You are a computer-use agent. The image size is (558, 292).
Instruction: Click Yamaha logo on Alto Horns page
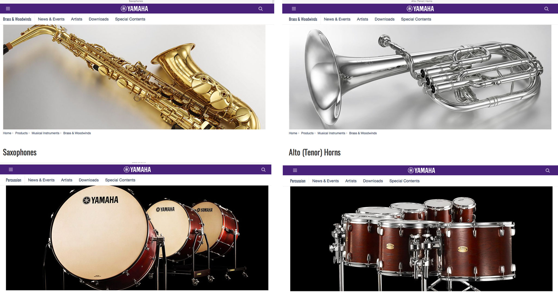[x=420, y=9]
